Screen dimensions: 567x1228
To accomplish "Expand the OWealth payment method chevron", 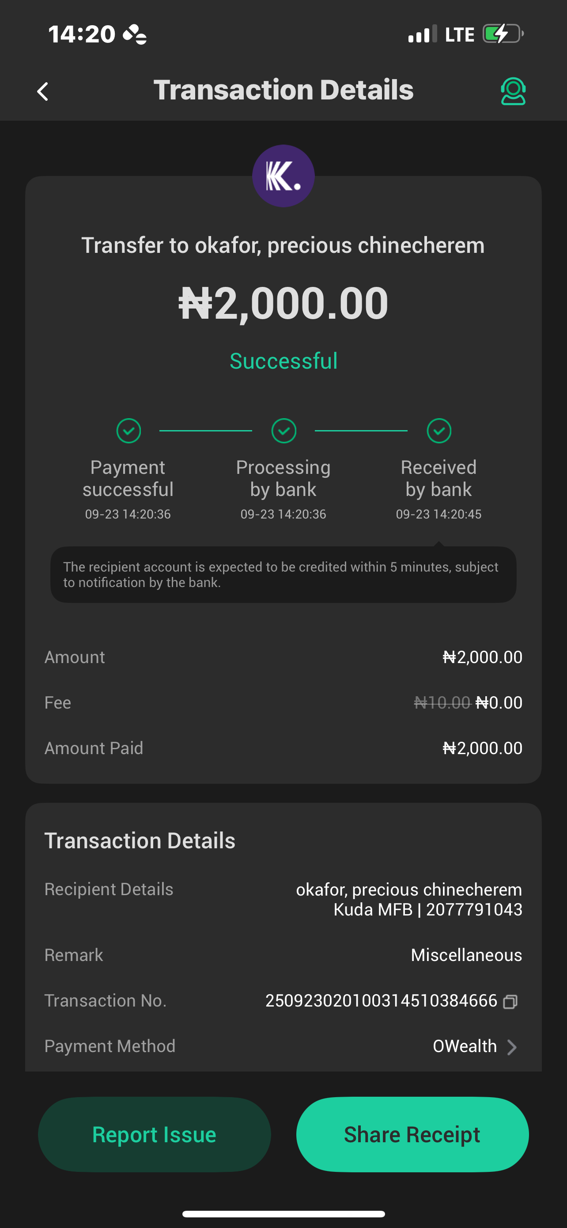I will [512, 1047].
